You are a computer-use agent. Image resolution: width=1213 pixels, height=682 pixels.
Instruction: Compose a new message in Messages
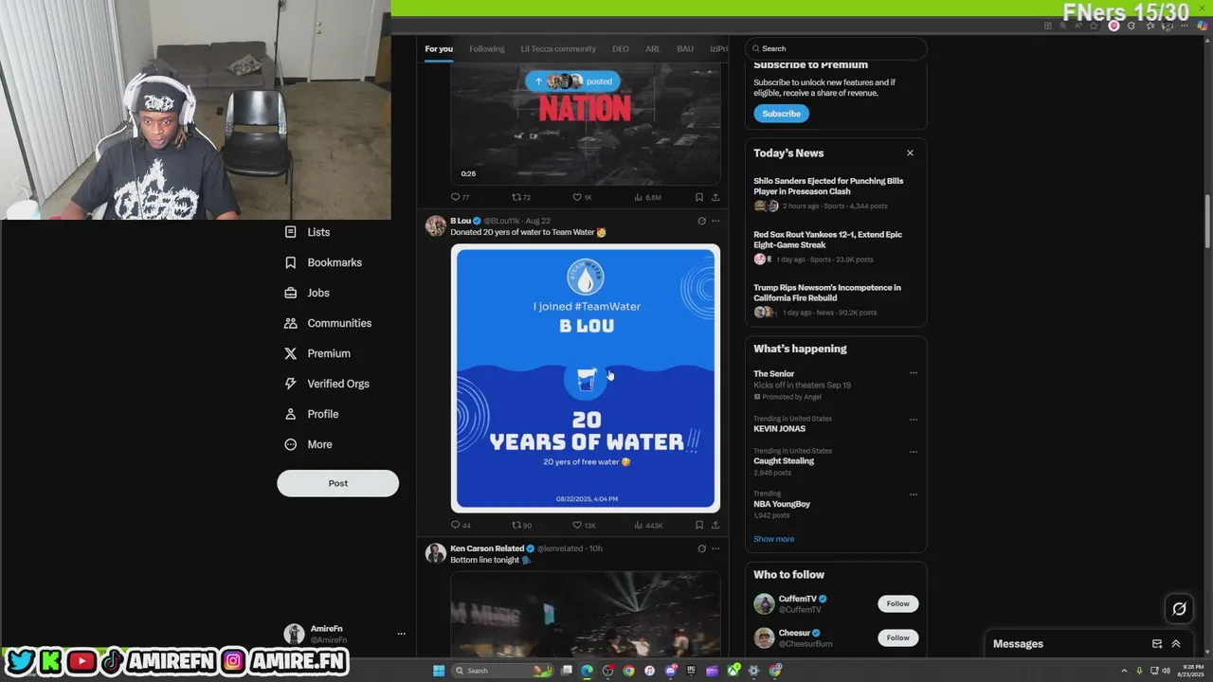click(1157, 644)
